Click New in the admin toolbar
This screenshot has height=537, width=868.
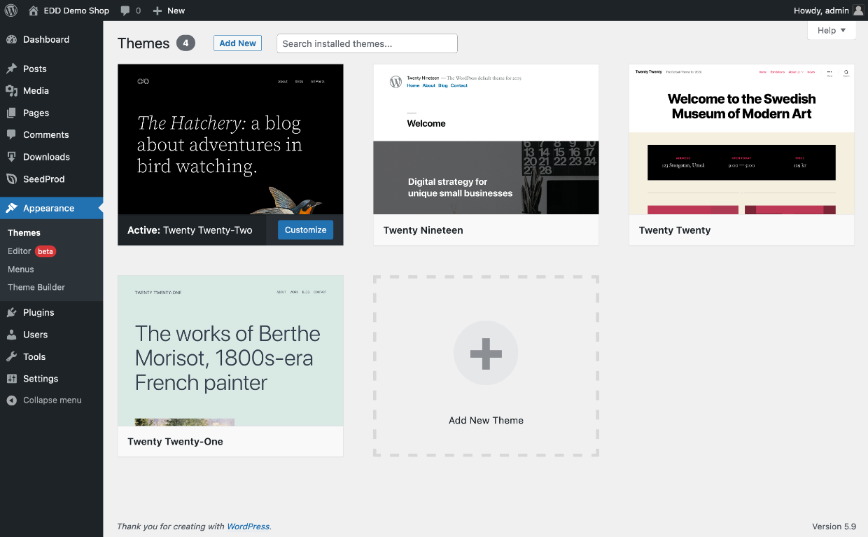click(168, 11)
